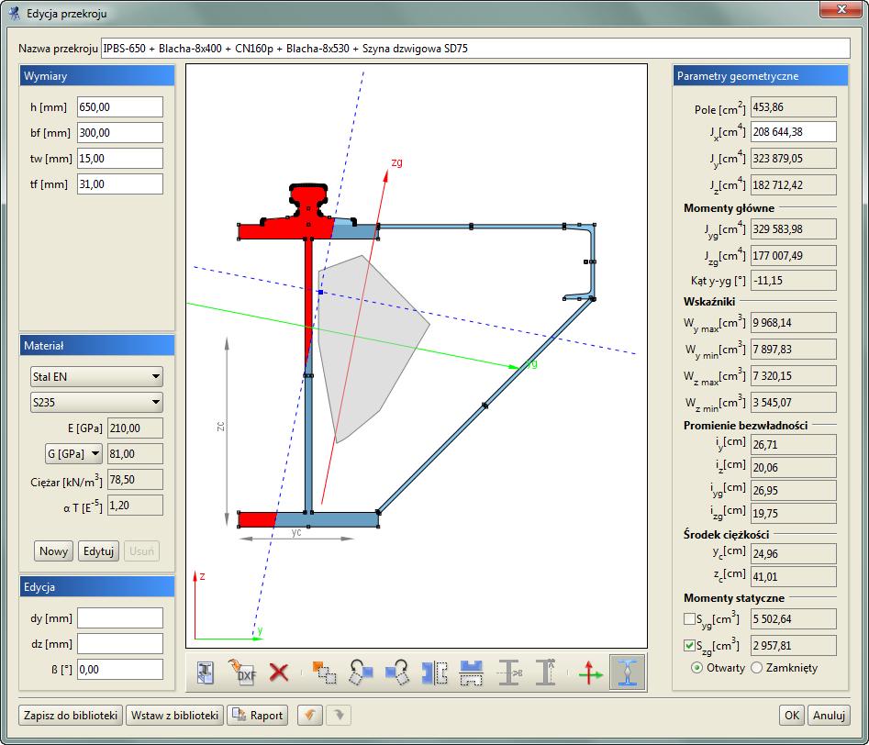Click the Edycja panel header
Screen dimensions: 869x745
(97, 586)
